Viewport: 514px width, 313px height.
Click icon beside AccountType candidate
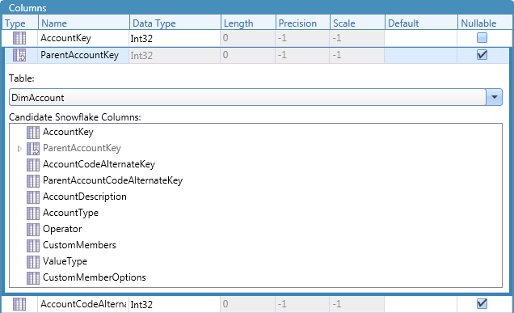click(x=33, y=213)
